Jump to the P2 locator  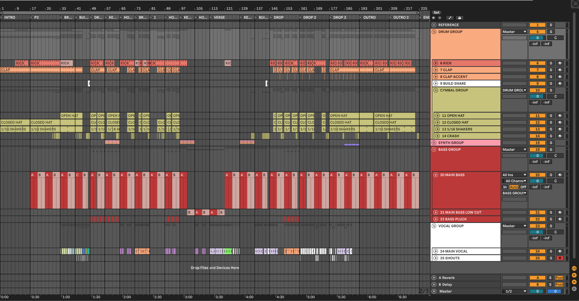pyautogui.click(x=35, y=17)
